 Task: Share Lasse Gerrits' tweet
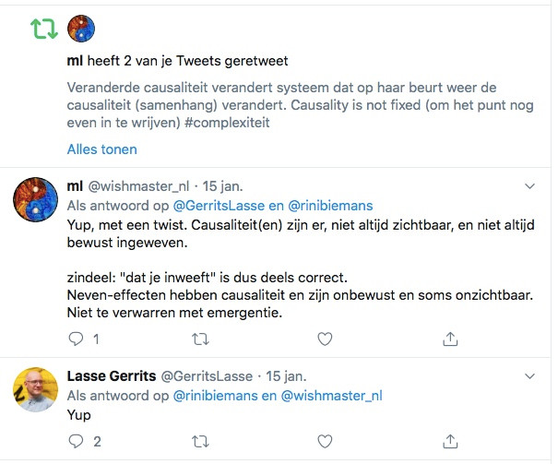tap(450, 441)
